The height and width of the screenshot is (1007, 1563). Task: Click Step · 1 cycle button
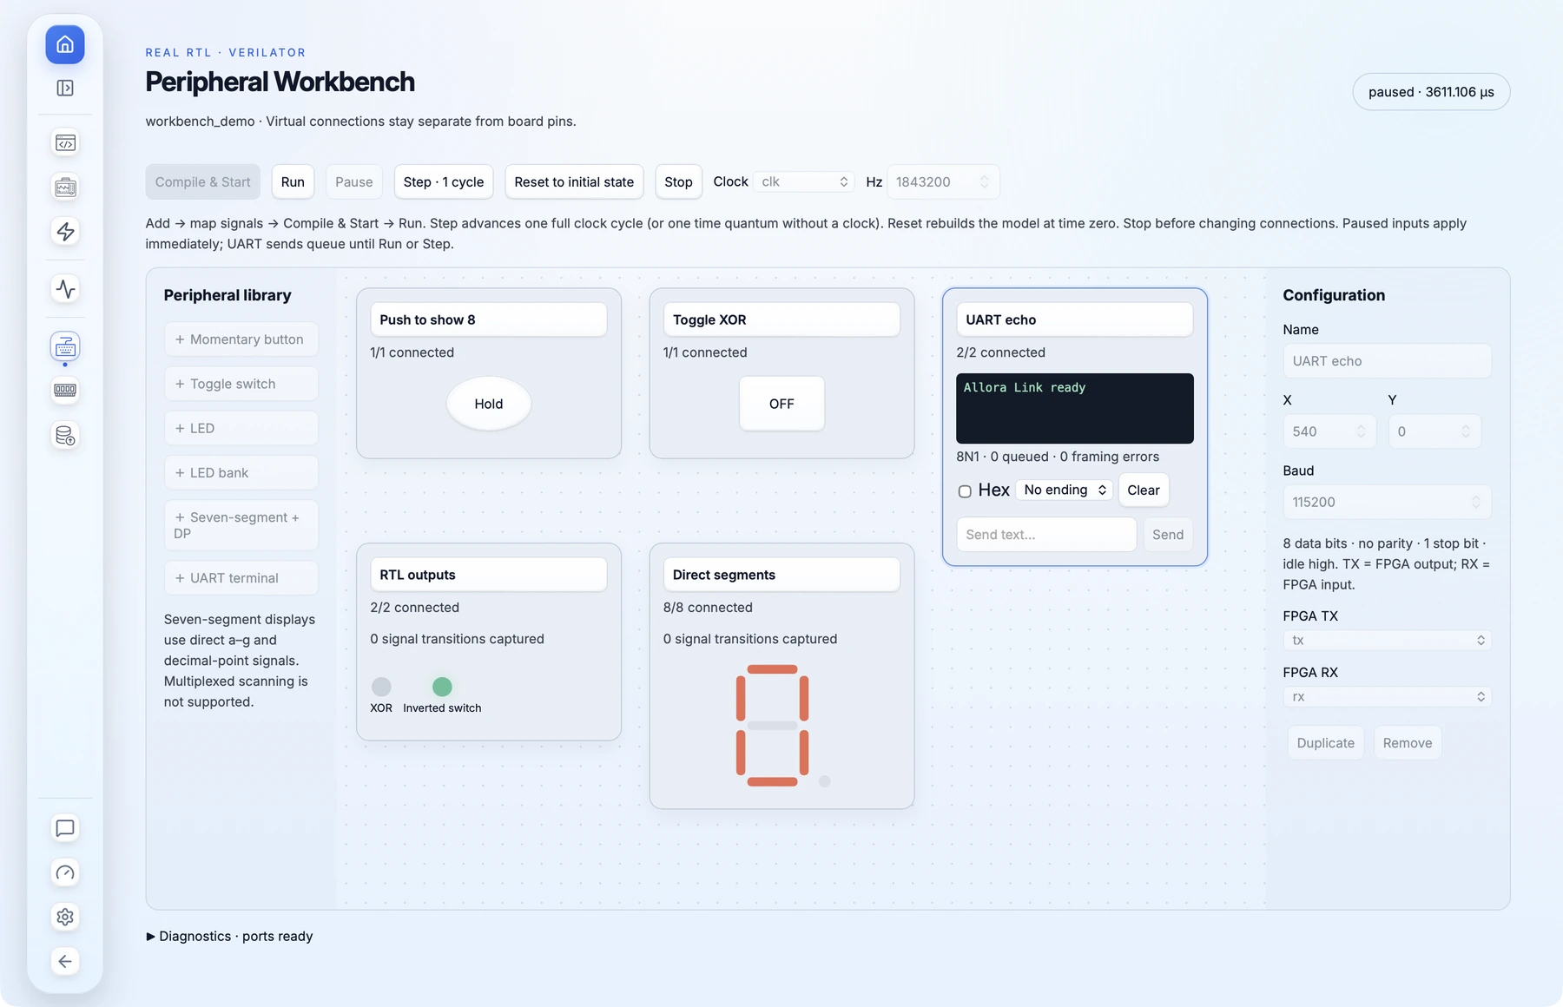(444, 181)
